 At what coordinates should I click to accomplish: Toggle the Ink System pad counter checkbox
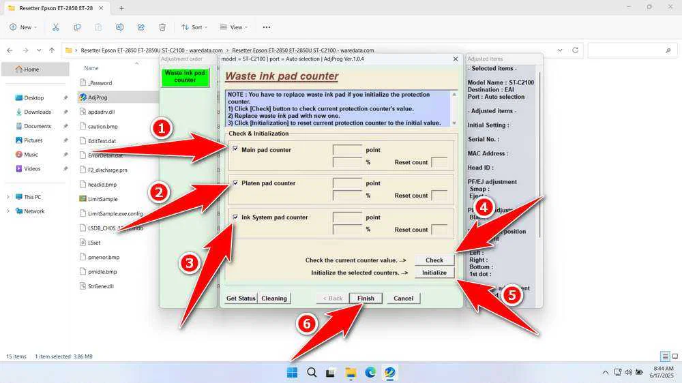click(235, 217)
